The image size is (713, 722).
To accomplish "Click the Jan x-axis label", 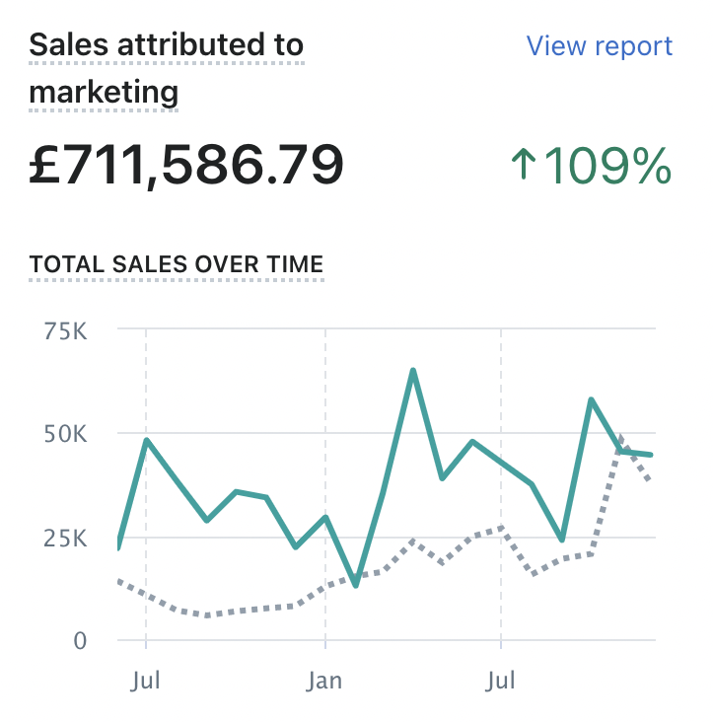I will 325,681.
